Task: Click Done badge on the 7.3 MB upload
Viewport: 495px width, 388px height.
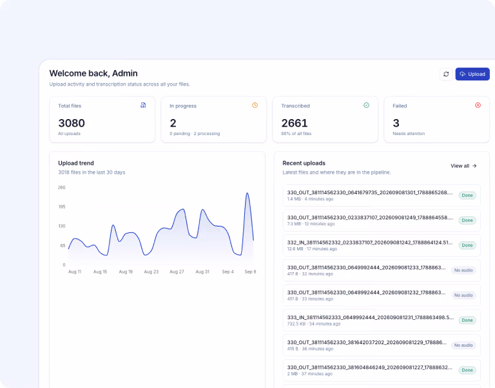Action: pos(467,220)
